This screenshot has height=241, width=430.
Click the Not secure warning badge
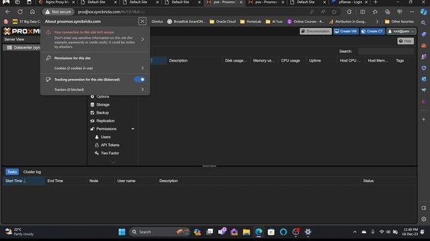click(58, 12)
